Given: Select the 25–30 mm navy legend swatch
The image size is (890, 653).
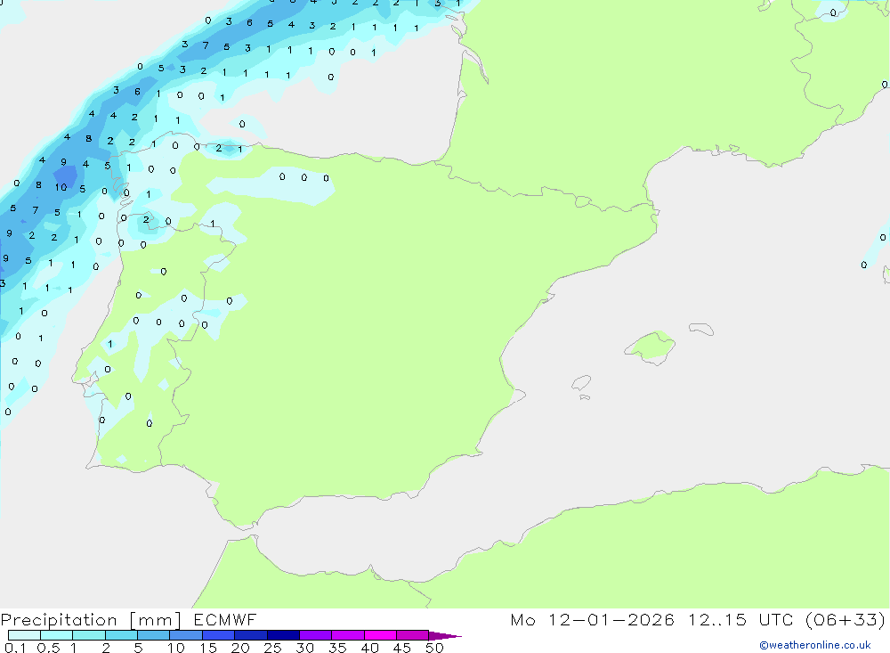Looking at the screenshot, I should [x=283, y=635].
